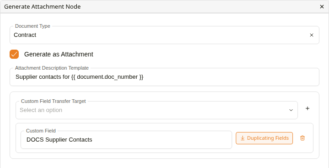329x168 pixels.
Task: Clear the Contract document type selection
Action: click(x=312, y=35)
